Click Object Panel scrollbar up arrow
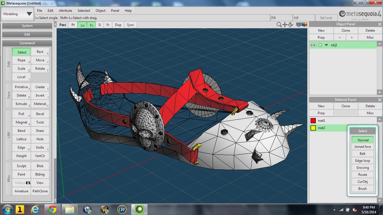Screen dimensions: 383x215 tap(380, 44)
